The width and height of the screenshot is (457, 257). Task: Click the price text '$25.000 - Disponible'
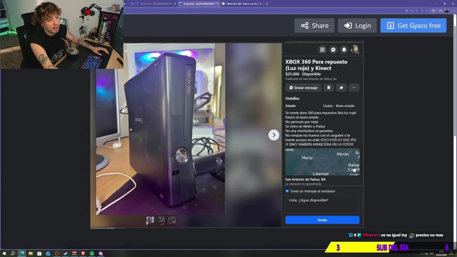click(x=303, y=74)
